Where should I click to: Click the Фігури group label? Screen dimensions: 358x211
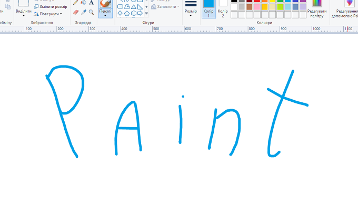(148, 23)
